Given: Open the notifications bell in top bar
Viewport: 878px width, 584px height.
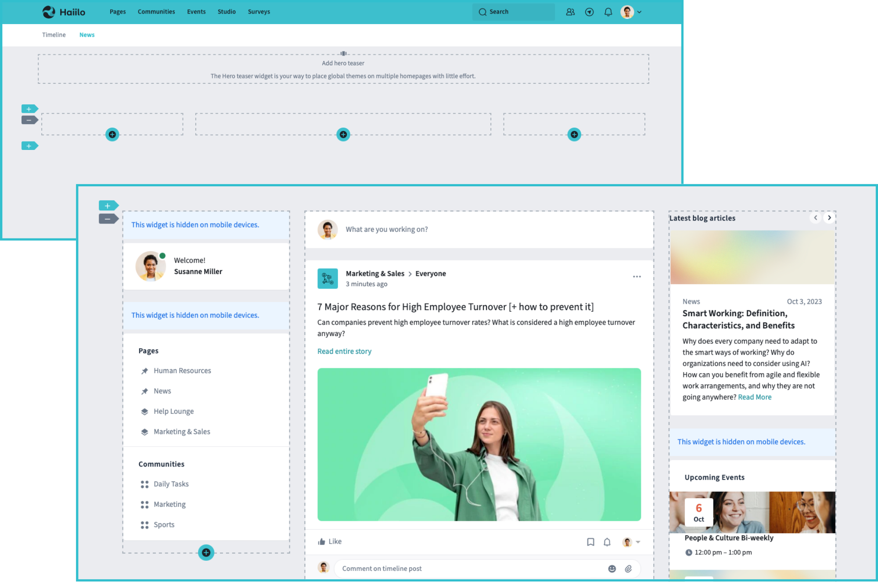Looking at the screenshot, I should (x=608, y=12).
